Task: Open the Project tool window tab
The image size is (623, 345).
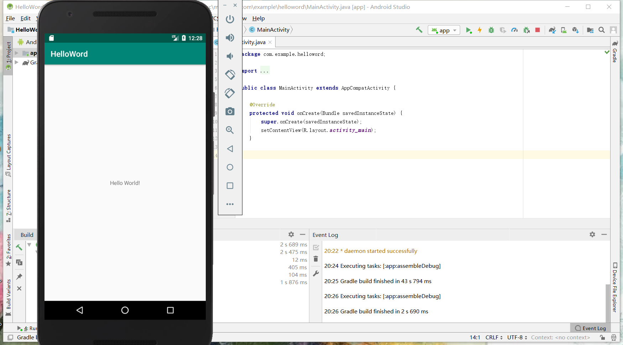Action: coord(8,56)
